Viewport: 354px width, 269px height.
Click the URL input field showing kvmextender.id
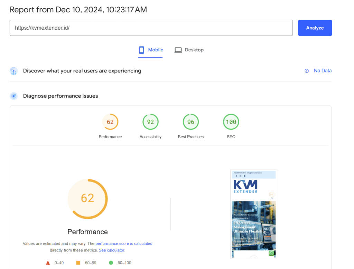(151, 28)
